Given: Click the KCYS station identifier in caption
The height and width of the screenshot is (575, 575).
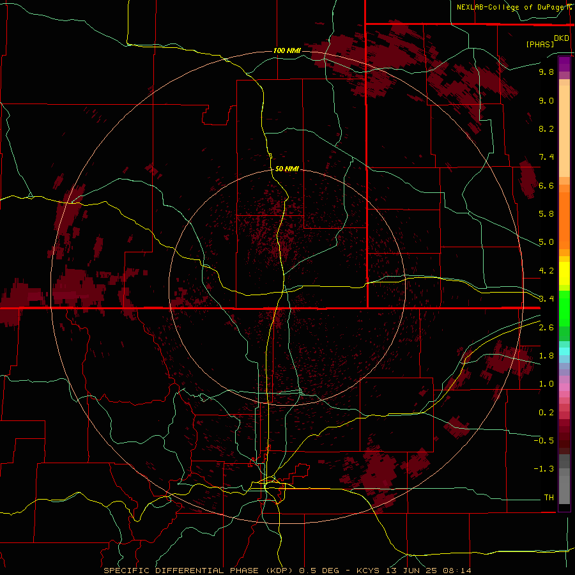Looking at the screenshot, I should [x=369, y=571].
